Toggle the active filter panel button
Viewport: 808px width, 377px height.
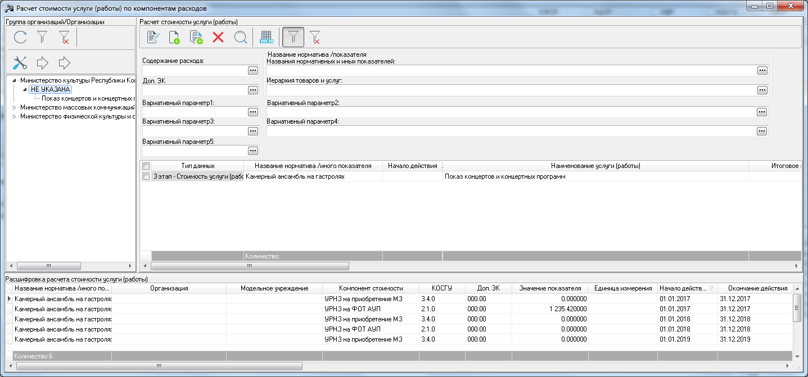point(293,38)
